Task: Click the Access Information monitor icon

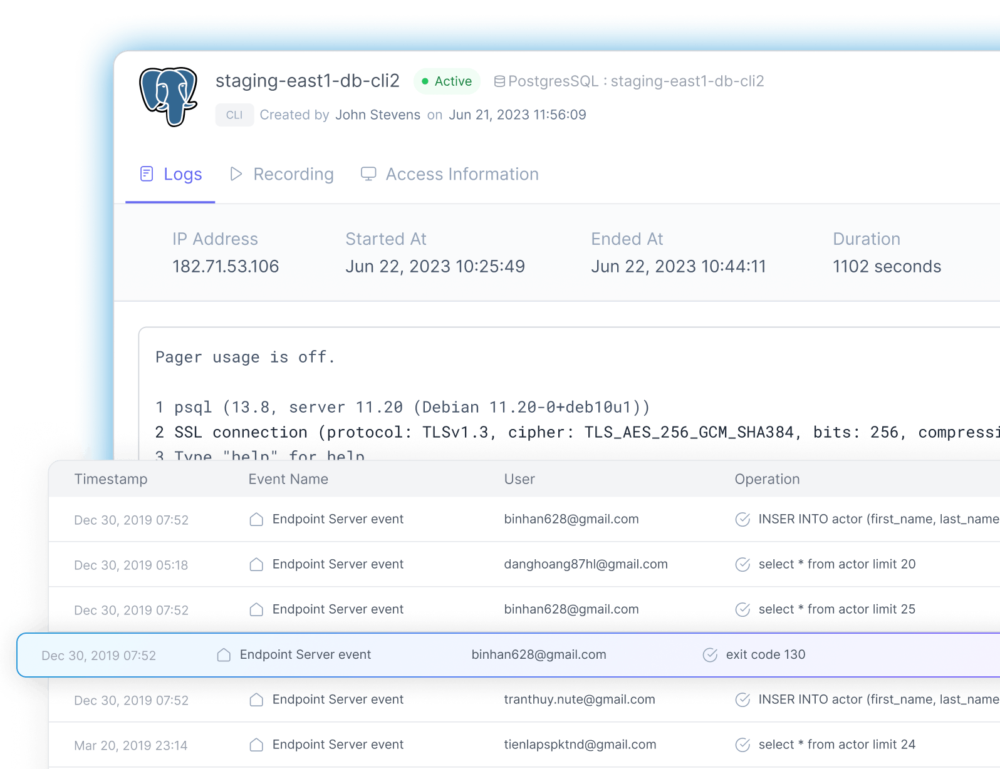Action: pos(368,174)
